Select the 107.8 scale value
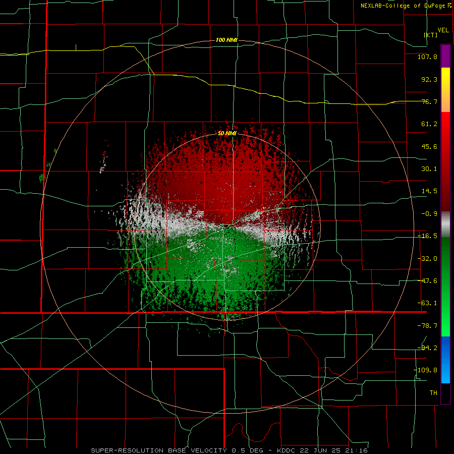This screenshot has width=454, height=454. [x=427, y=56]
